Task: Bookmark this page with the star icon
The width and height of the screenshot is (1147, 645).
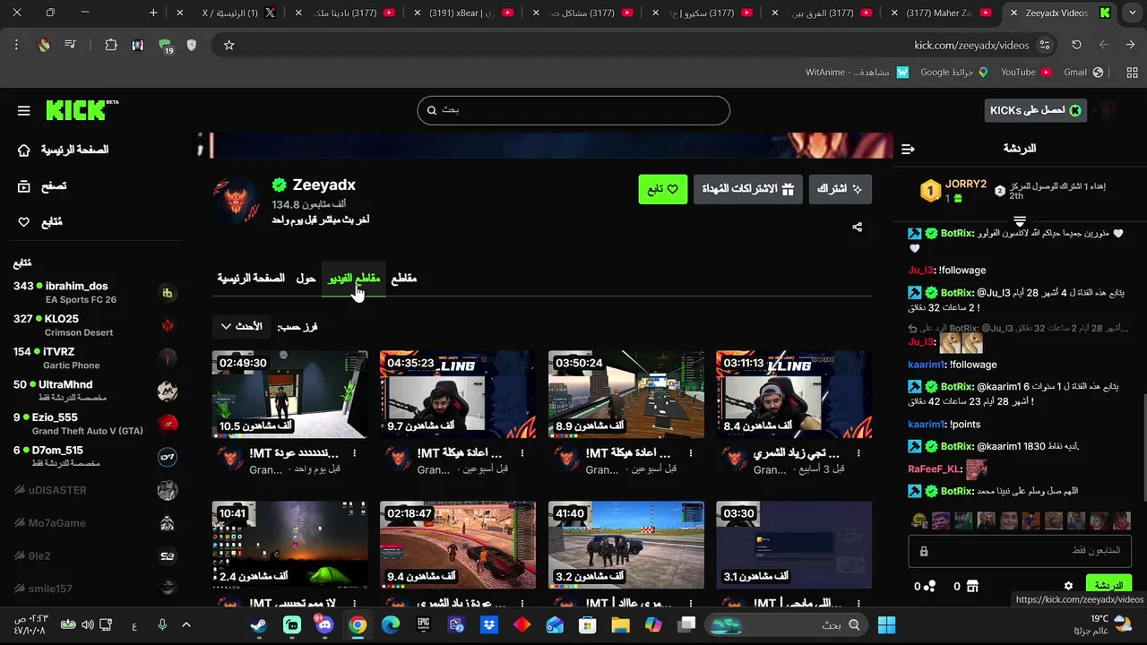Action: pos(229,45)
